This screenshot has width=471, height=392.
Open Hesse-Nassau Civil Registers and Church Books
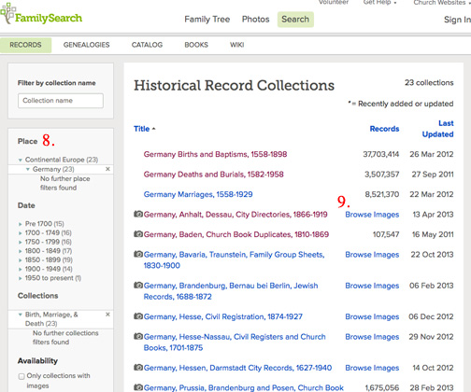point(235,342)
